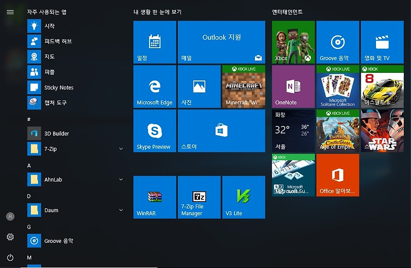Open Groove 음악 in the app list
411x268 pixels.
[x=76, y=241]
